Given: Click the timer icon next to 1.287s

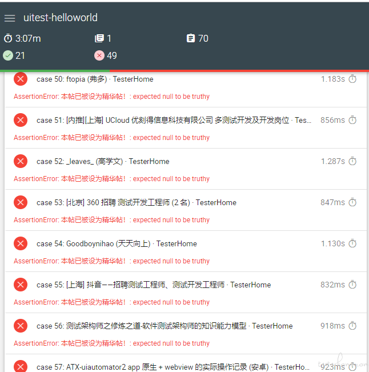Looking at the screenshot, I should pos(352,161).
